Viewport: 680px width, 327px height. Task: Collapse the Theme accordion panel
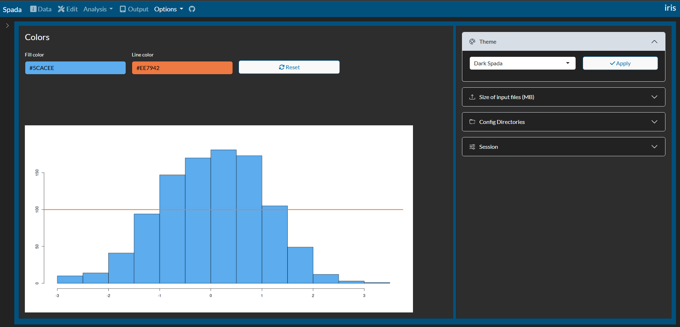tap(654, 42)
